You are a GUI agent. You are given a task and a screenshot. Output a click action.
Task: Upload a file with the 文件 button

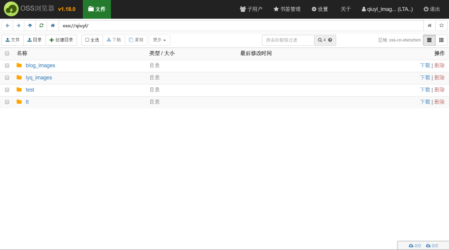(13, 40)
